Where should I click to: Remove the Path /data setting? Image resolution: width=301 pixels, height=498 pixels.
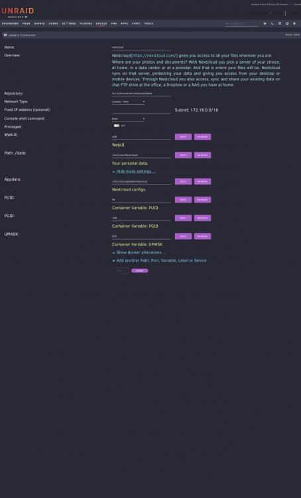pyautogui.click(x=202, y=155)
